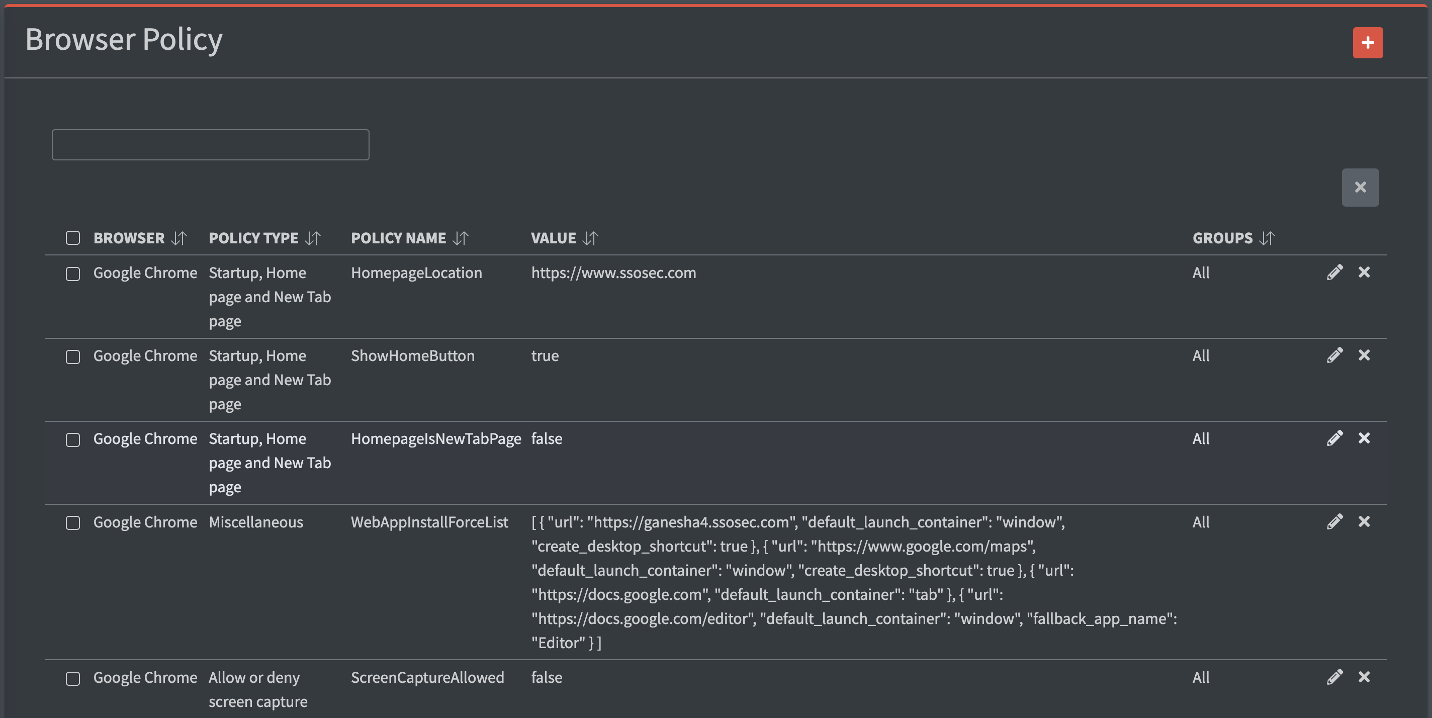Click the gray X clear filter button
This screenshot has height=718, width=1432.
(1360, 187)
